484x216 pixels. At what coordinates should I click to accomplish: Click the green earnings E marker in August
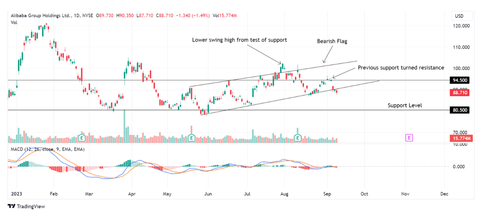tap(298, 138)
